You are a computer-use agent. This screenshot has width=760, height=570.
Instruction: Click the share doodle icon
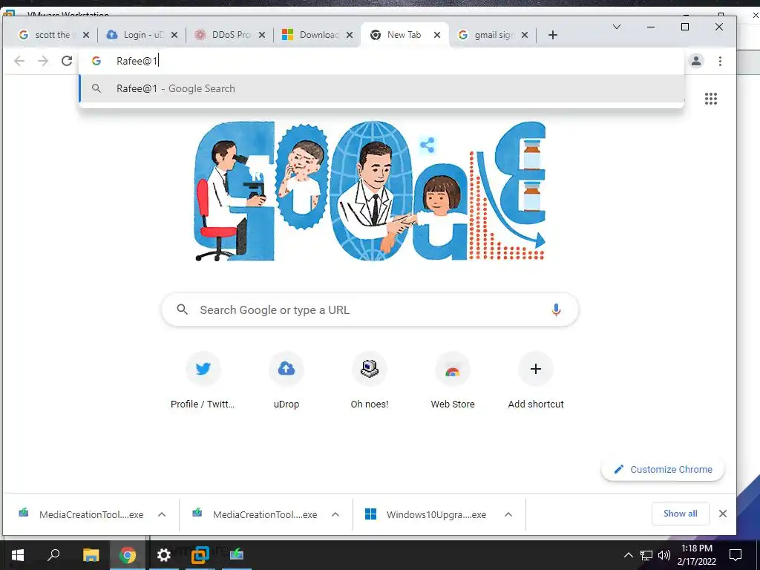(427, 145)
